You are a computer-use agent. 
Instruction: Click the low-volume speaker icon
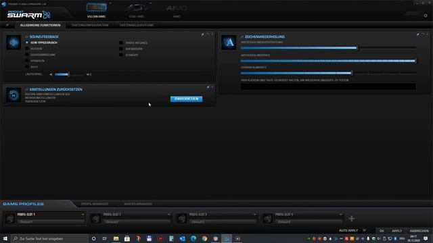(51, 74)
